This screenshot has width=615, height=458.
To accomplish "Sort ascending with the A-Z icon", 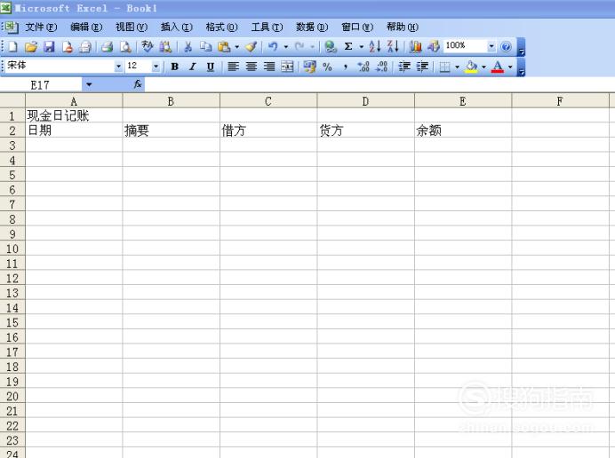I will [374, 47].
